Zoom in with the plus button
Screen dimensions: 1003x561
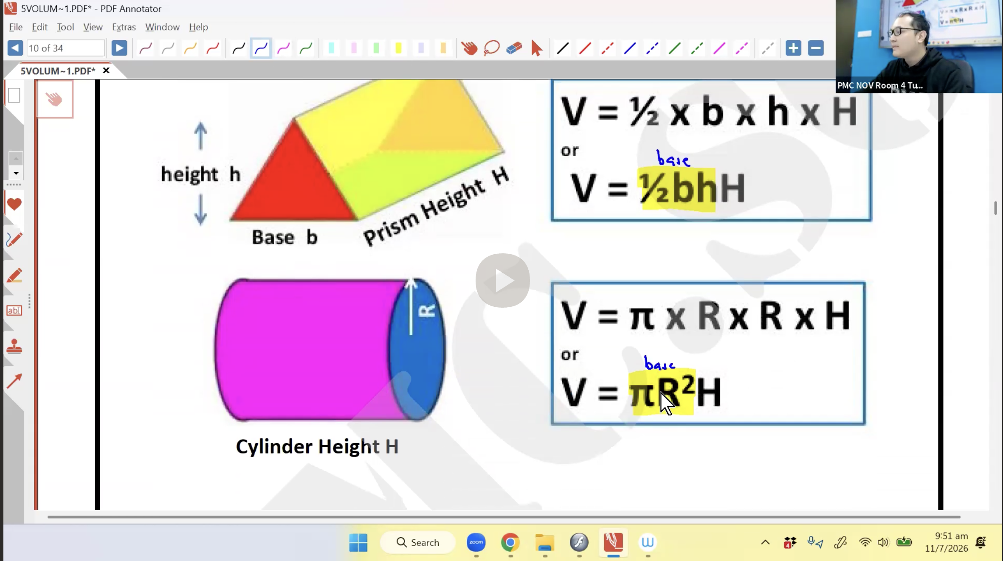pyautogui.click(x=793, y=48)
